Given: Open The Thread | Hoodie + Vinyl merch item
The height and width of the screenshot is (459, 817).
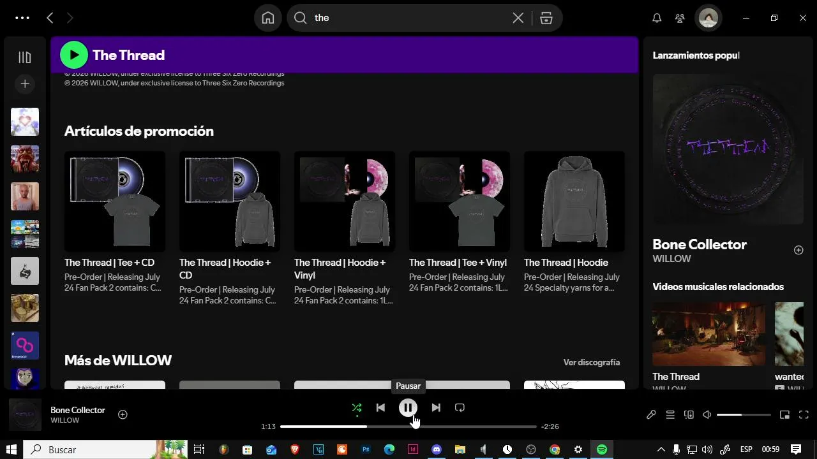Looking at the screenshot, I should coord(345,228).
